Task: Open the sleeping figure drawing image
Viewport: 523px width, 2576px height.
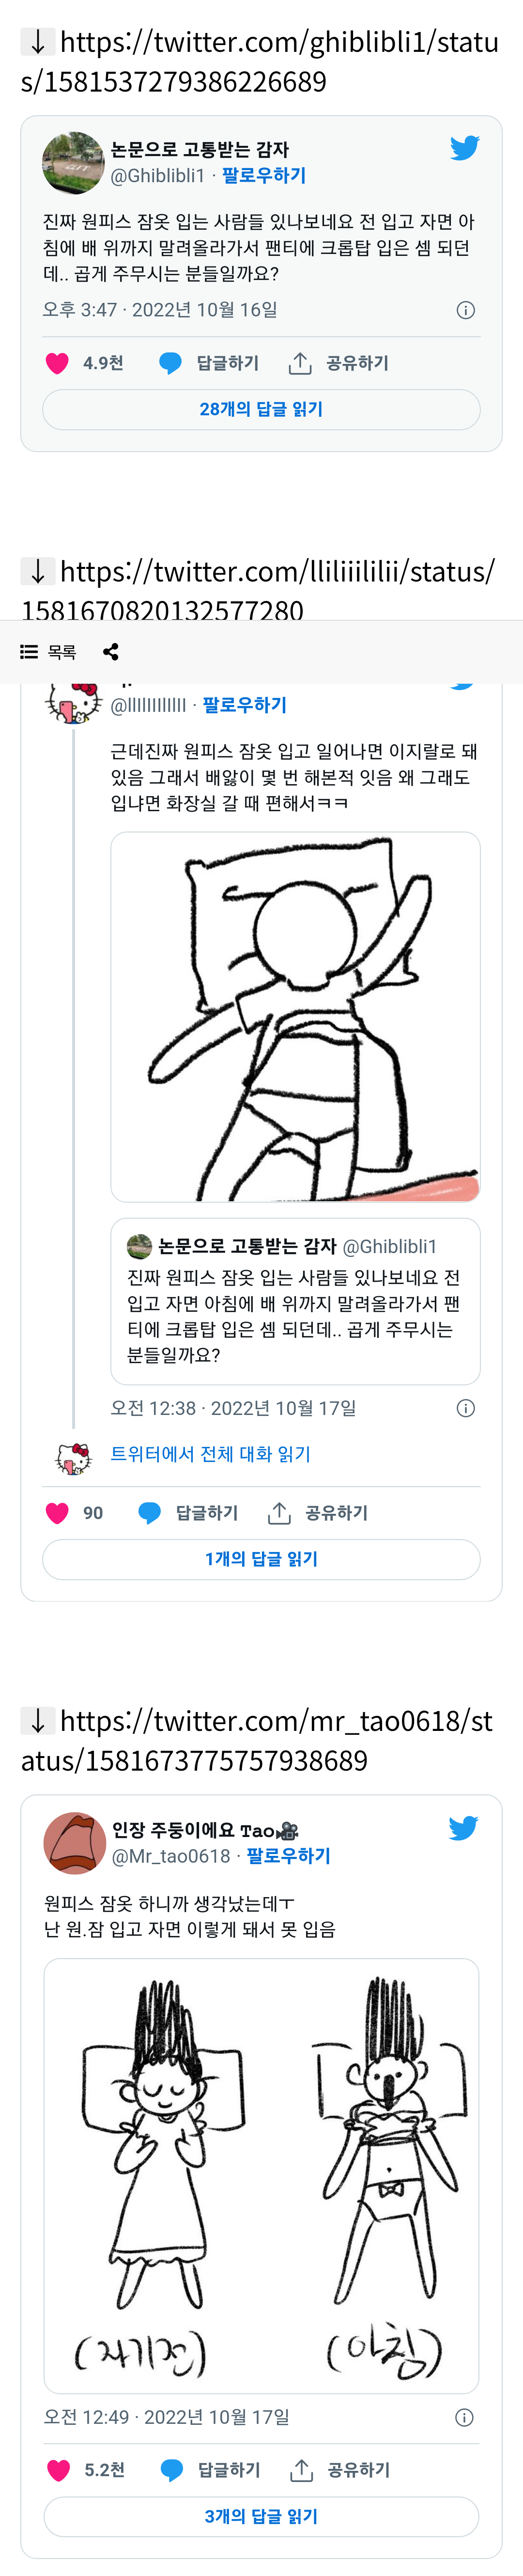Action: click(295, 1016)
